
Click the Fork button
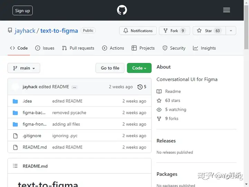tap(175, 30)
